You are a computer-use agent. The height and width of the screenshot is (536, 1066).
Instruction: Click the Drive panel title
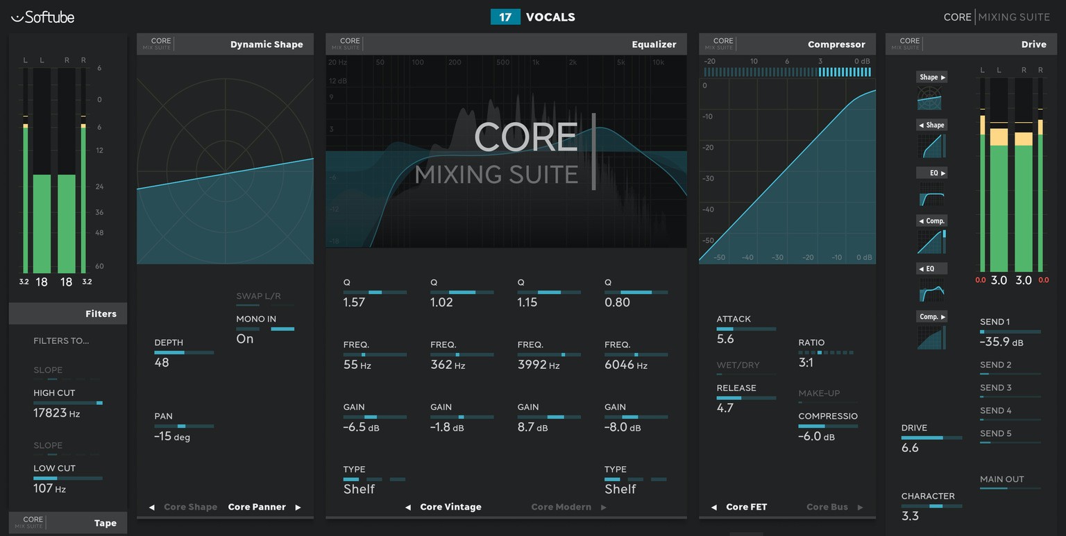pyautogui.click(x=1033, y=44)
